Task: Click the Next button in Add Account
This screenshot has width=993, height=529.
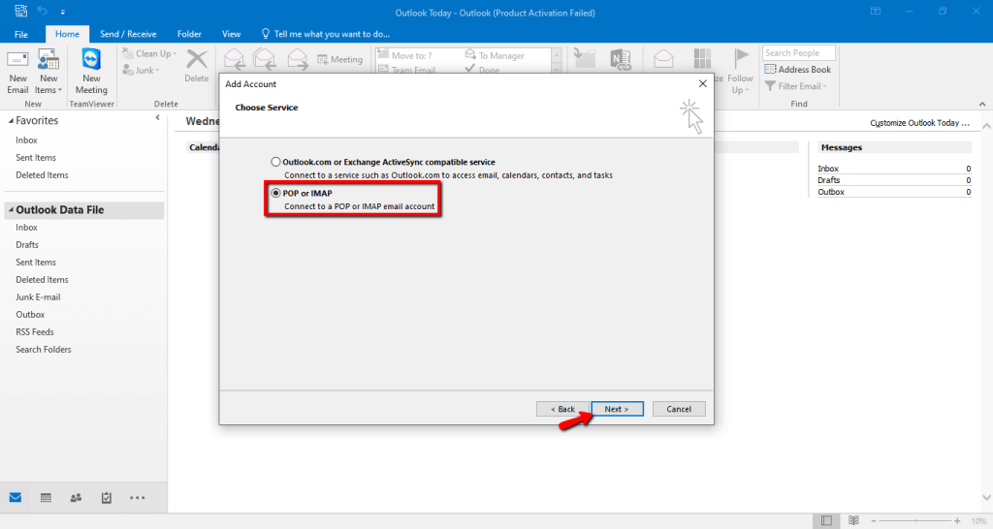Action: pos(617,409)
